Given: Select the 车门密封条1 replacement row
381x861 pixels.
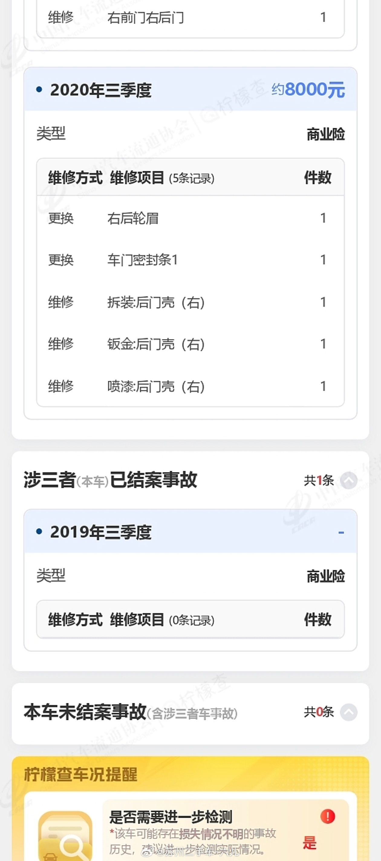Looking at the screenshot, I should pos(190,260).
